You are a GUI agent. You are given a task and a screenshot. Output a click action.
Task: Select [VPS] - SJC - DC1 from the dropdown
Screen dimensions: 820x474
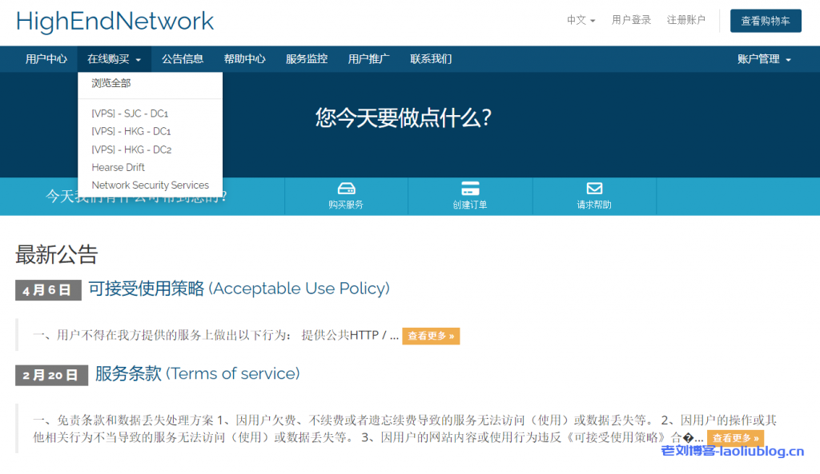[x=130, y=113]
